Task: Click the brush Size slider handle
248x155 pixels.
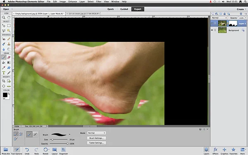Action: click(x=52, y=140)
